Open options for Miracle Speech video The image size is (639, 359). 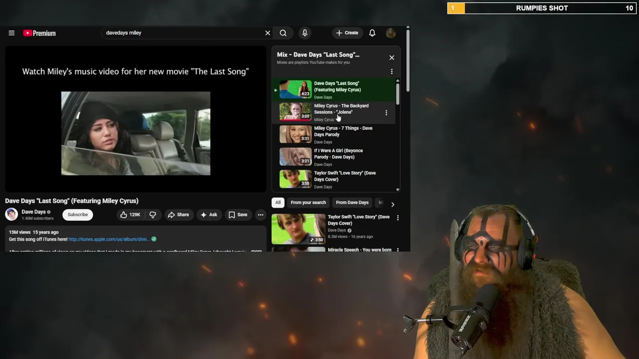(x=397, y=249)
